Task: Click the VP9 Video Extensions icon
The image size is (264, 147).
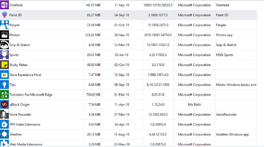Action: pyautogui.click(x=4, y=124)
